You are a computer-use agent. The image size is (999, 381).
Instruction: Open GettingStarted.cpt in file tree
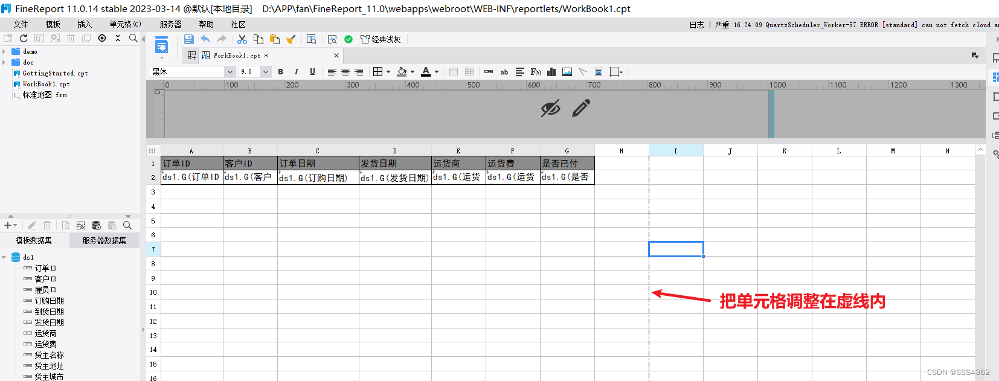[55, 73]
